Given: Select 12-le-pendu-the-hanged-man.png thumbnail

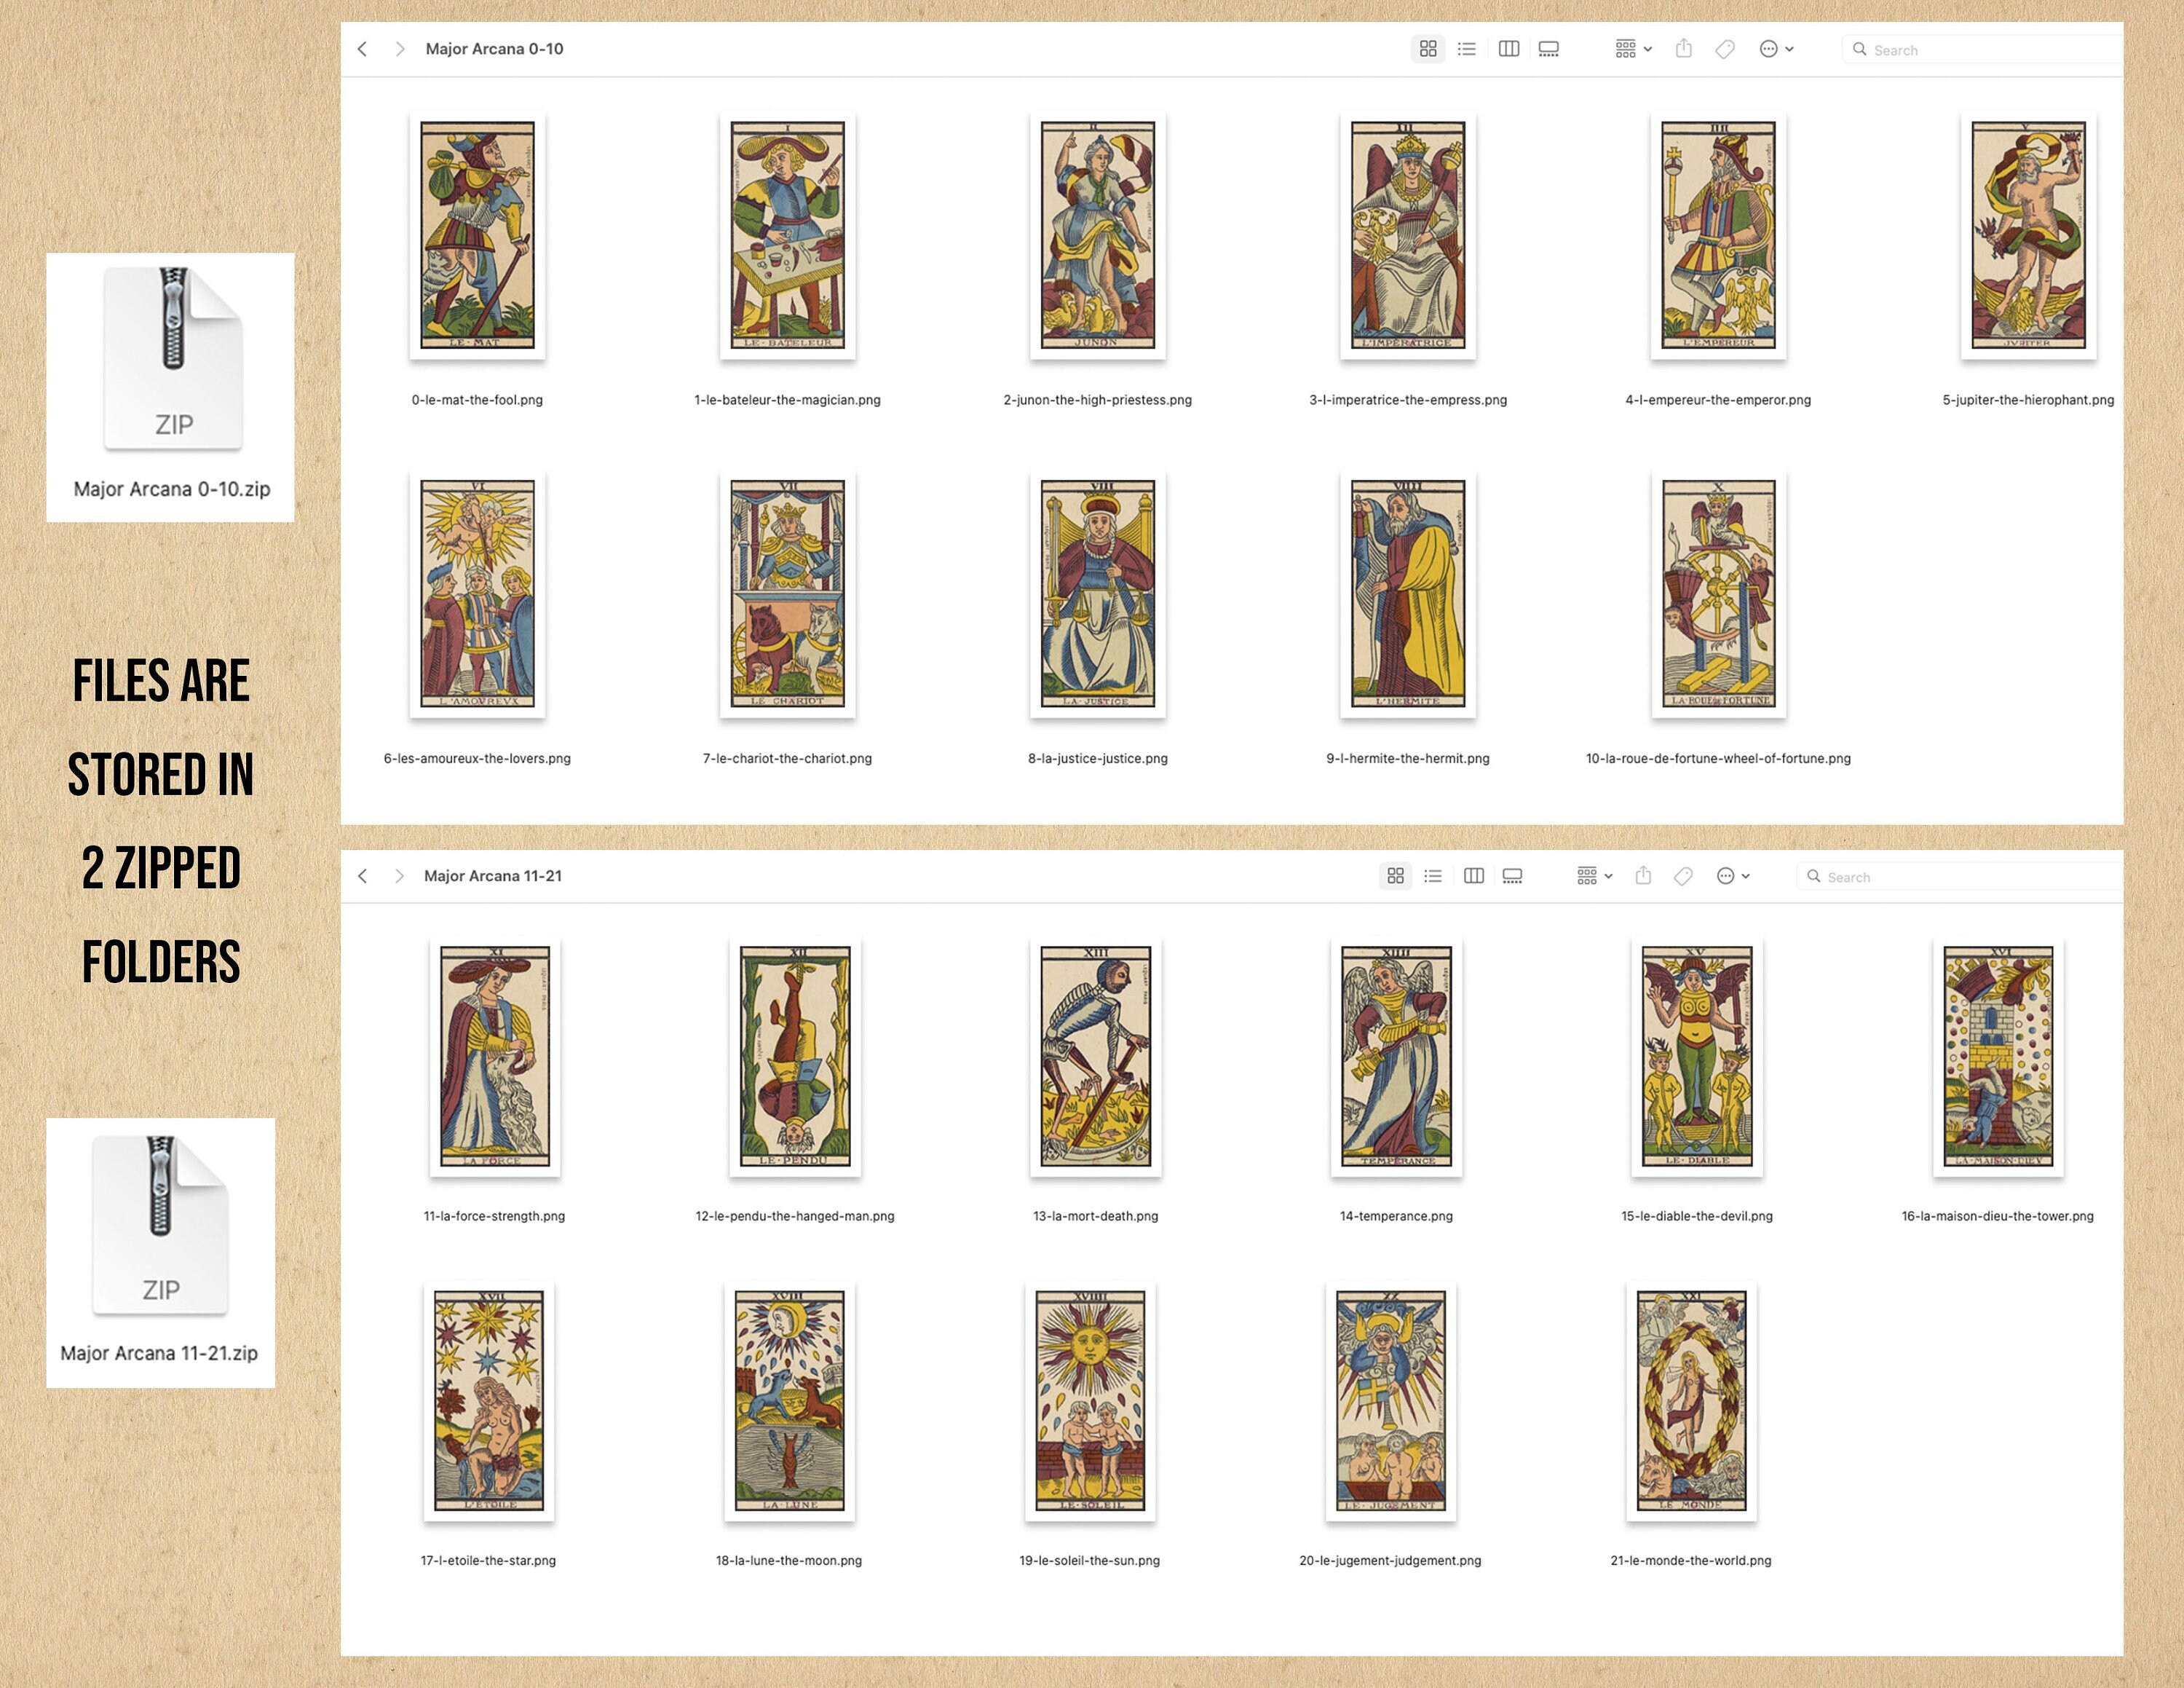Looking at the screenshot, I should coord(795,1057).
